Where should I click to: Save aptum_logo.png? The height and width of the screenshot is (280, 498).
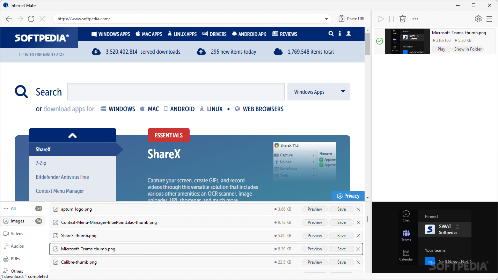pos(342,209)
